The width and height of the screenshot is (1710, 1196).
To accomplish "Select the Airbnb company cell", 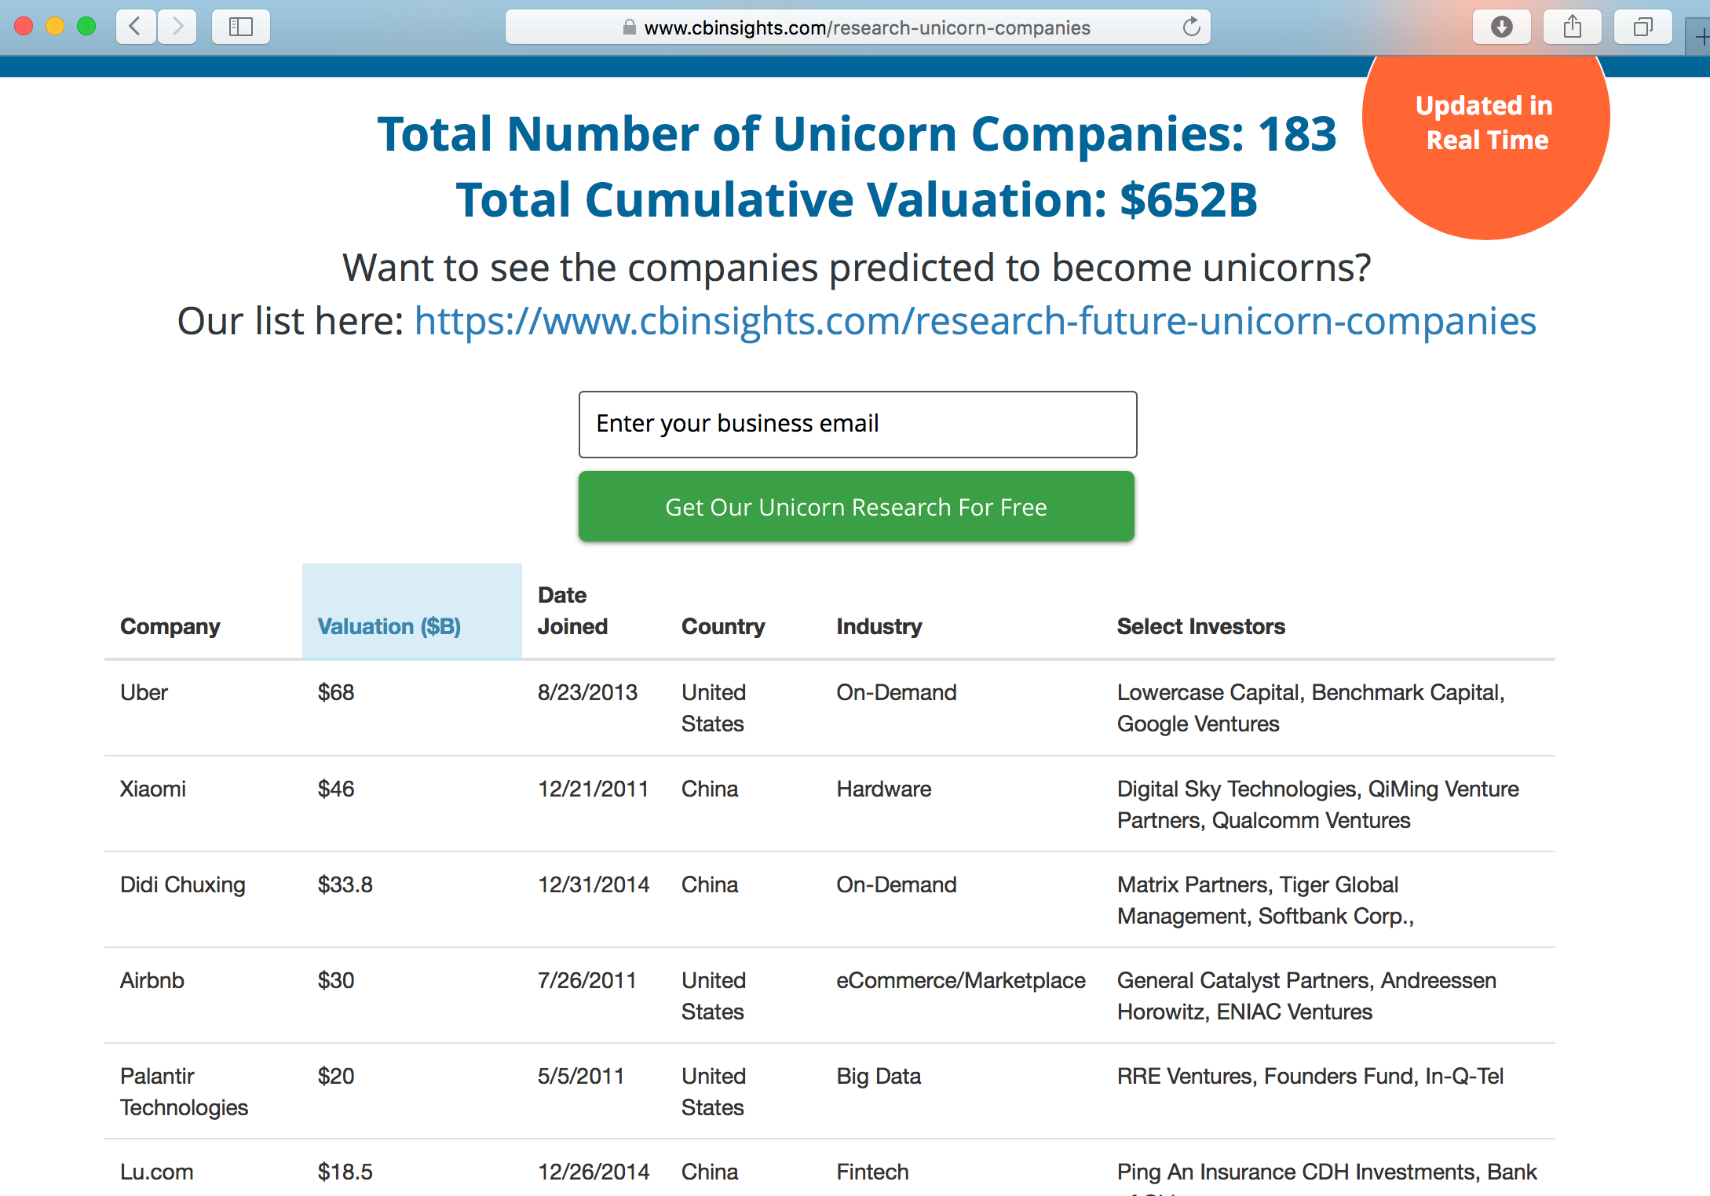I will [152, 980].
